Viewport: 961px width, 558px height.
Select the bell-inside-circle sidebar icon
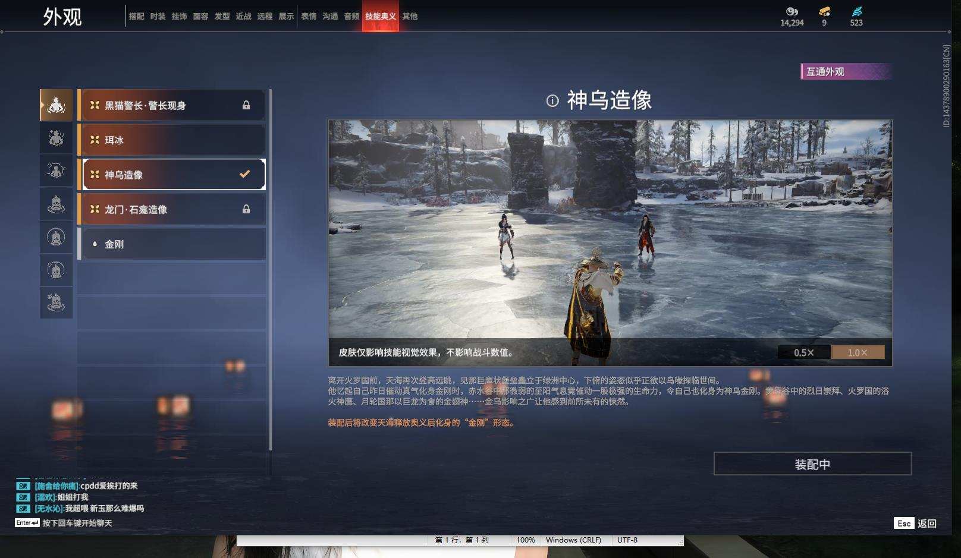tap(56, 237)
